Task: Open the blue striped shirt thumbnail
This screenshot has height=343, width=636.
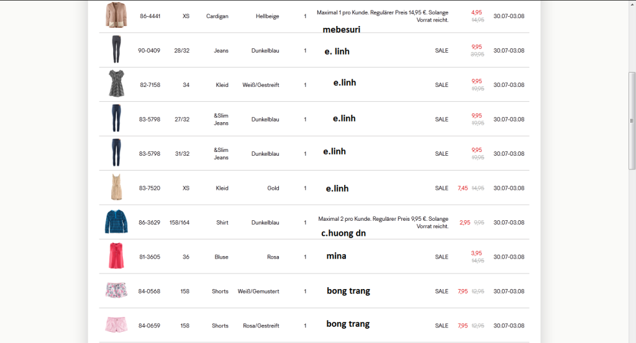Action: (116, 221)
